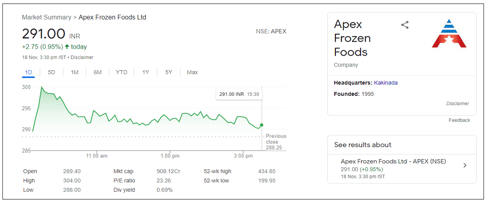Open Apex Frozen Foods Ltd - APEX (NSE) result
Viewport: 488px width, 203px height.
[x=402, y=168]
